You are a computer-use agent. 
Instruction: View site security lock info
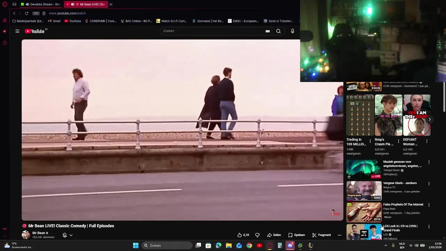pos(44,13)
